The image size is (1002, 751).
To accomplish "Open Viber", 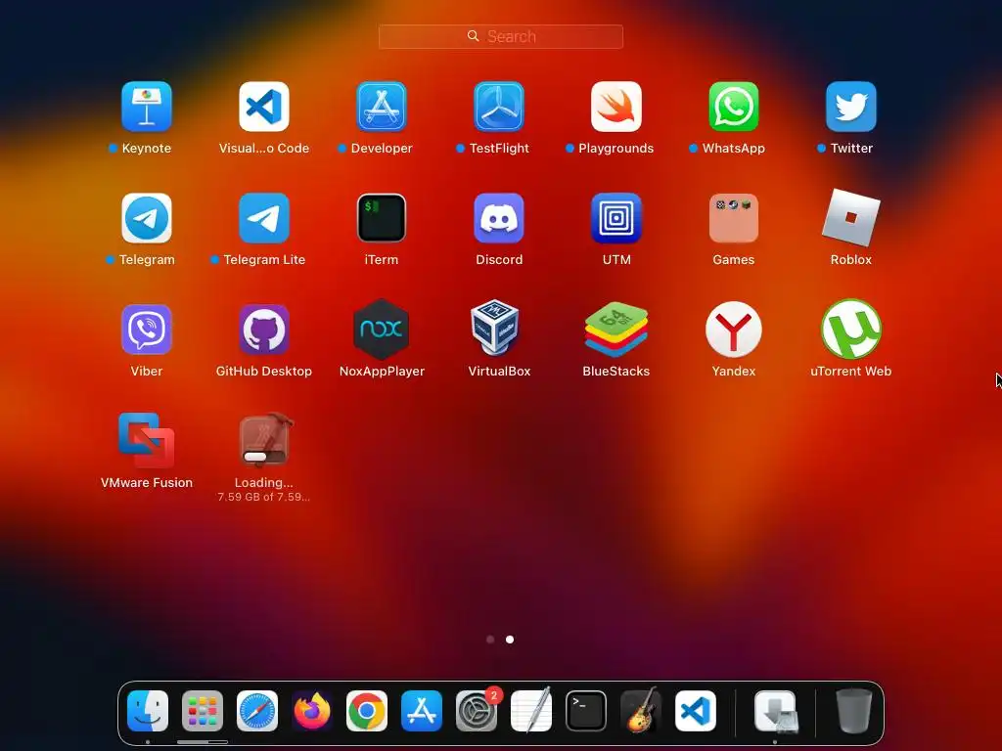I will 147,330.
